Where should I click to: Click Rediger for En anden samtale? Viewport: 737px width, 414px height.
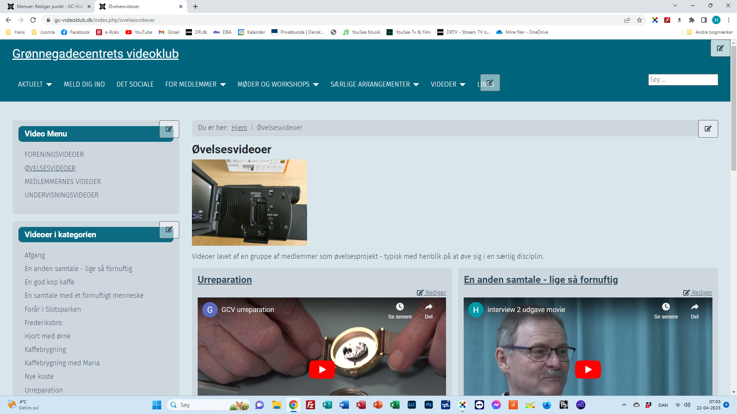pyautogui.click(x=698, y=292)
